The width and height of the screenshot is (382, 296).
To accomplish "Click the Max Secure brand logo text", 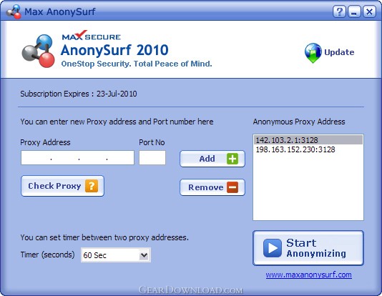I will coord(92,36).
